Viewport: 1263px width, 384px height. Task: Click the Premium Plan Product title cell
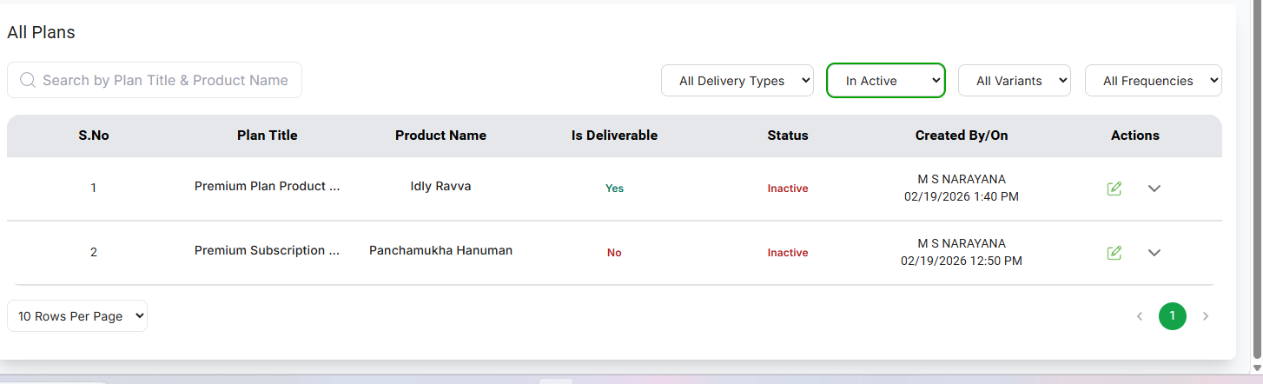click(x=267, y=186)
